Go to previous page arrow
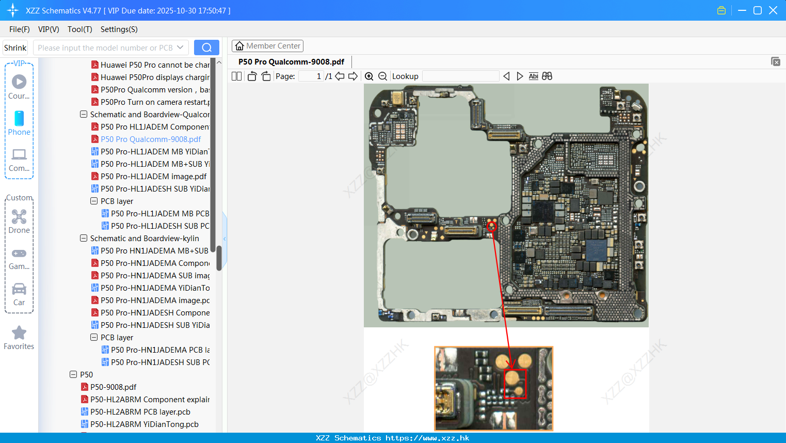786x443 pixels. 340,76
